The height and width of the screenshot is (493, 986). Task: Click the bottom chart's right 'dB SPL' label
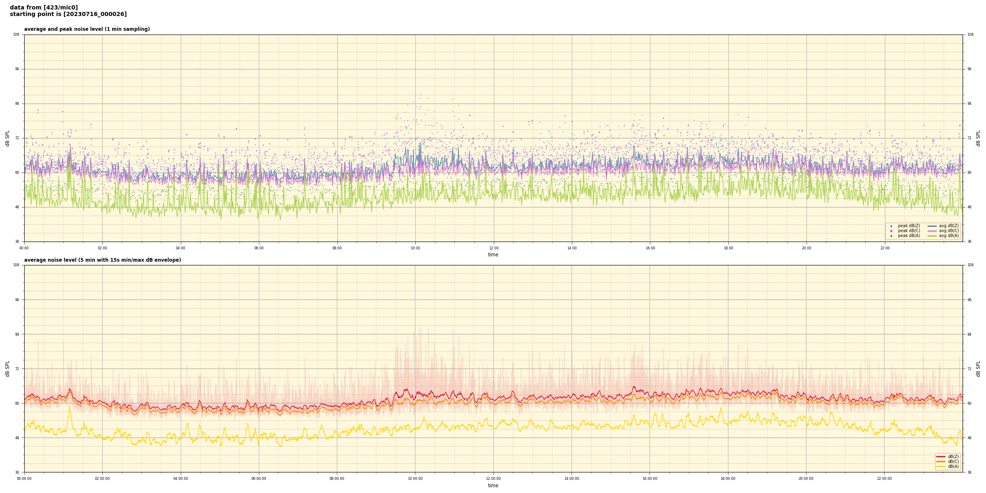(x=978, y=369)
